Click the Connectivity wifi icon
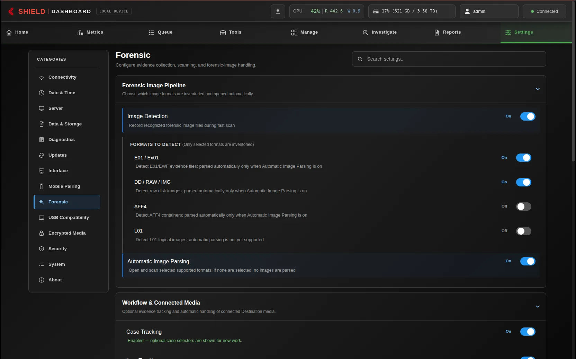This screenshot has height=359, width=576. [x=42, y=78]
